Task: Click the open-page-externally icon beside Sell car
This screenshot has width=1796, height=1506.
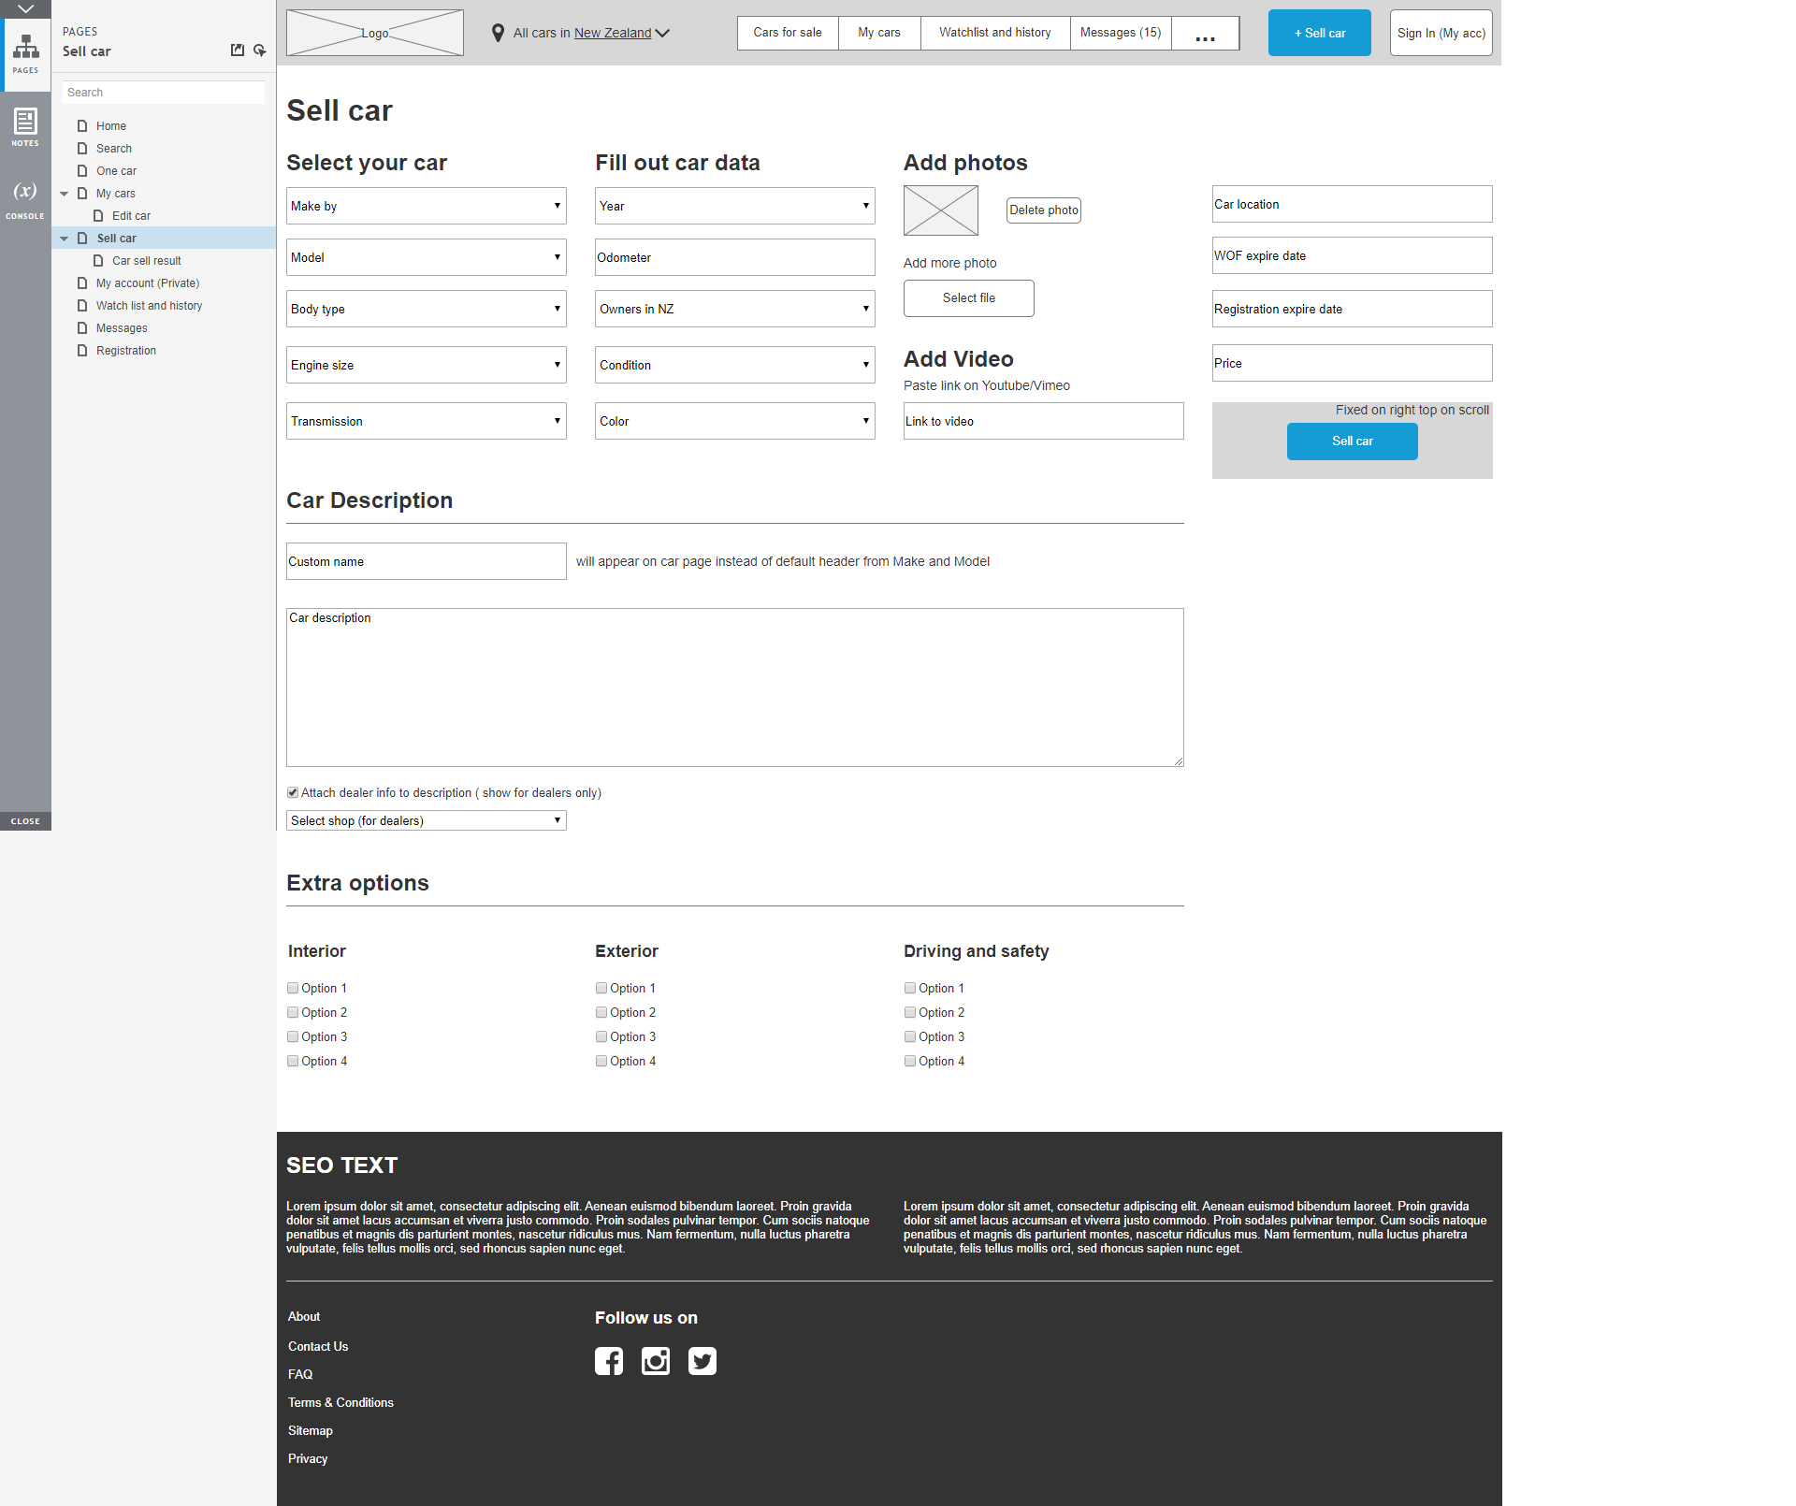Action: tap(238, 51)
